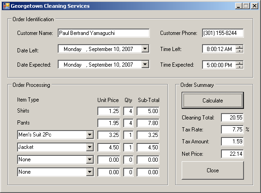The height and width of the screenshot is (193, 261).
Task: Click the Shirts quantity field
Action: (128, 111)
